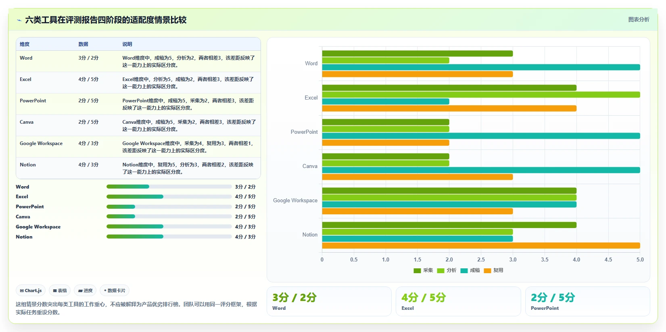Click the Canva progress bar
Screen dimensions: 666x332
click(x=169, y=216)
